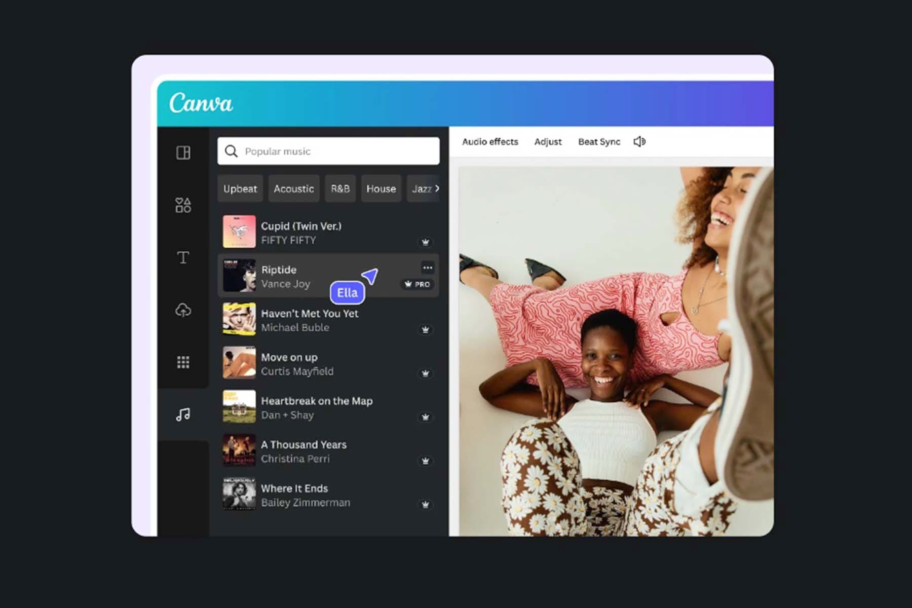Select the Text tool in sidebar
Image resolution: width=912 pixels, height=608 pixels.
[183, 257]
